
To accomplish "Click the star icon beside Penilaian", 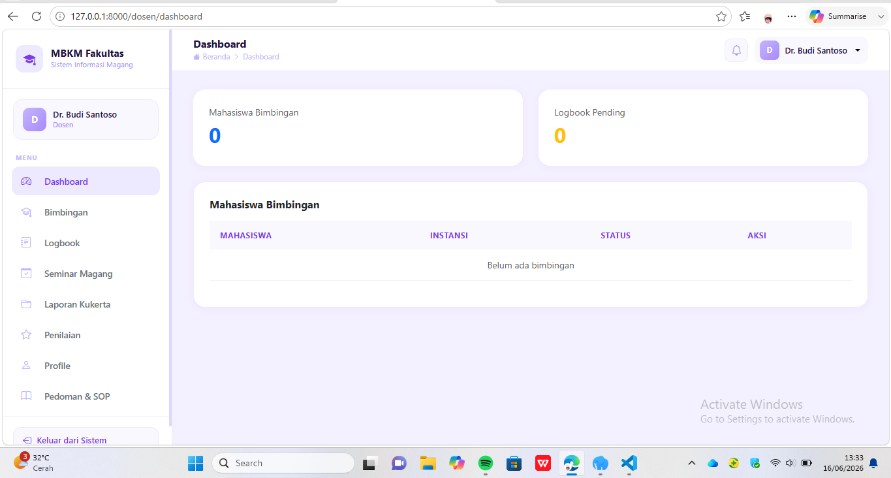I will pyautogui.click(x=26, y=335).
